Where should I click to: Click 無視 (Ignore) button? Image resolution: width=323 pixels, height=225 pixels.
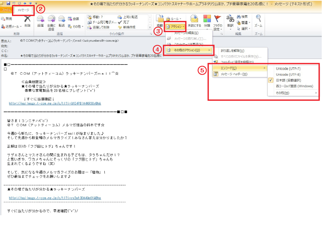pyautogui.click(x=7, y=19)
